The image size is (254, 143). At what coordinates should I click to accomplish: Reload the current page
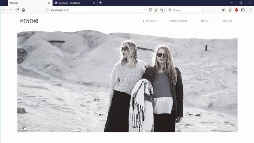17,10
